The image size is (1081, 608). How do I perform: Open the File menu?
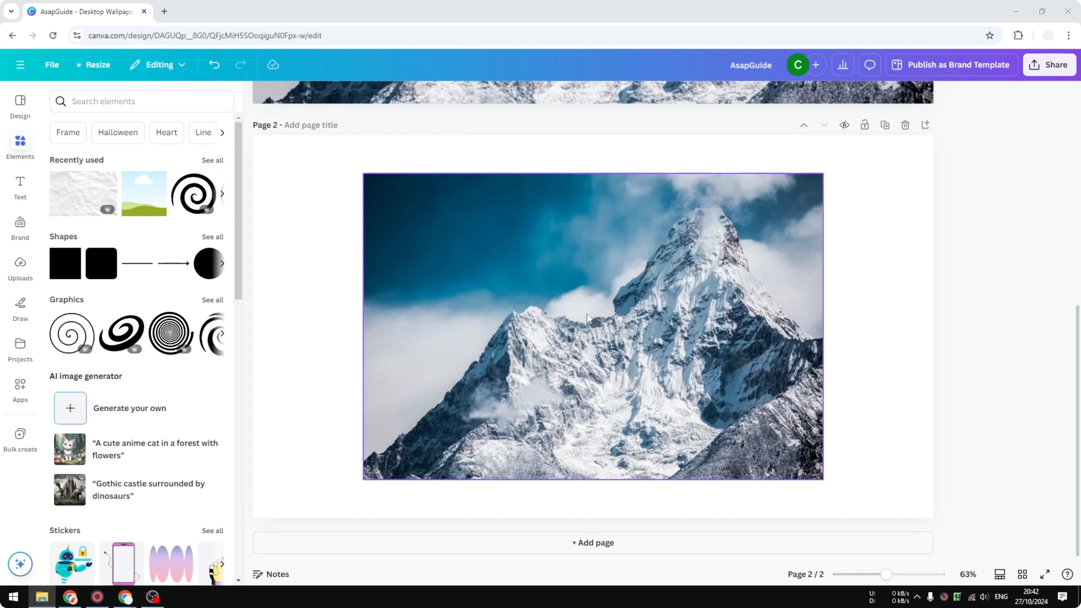pos(52,64)
